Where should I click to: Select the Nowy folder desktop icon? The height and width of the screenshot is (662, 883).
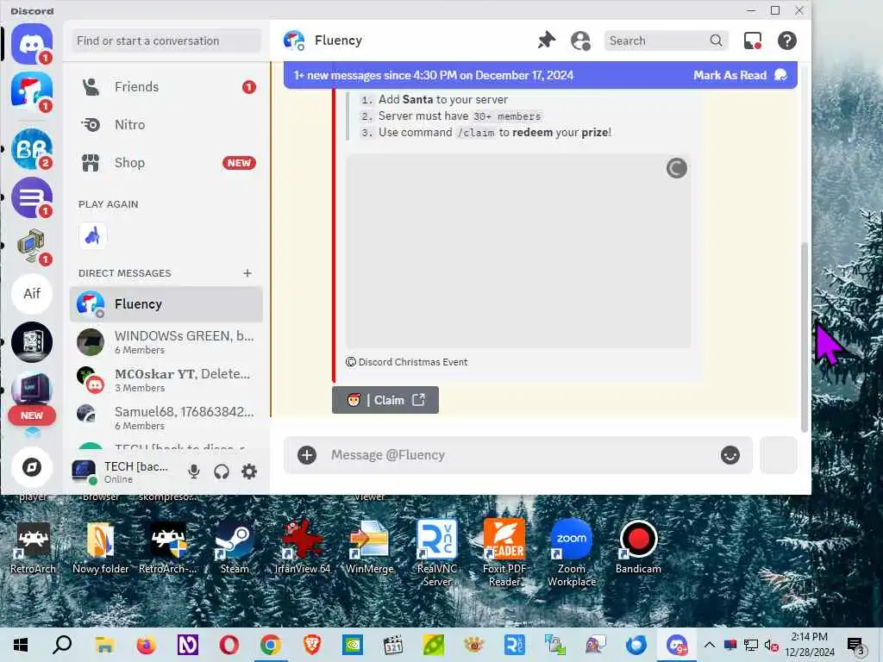[100, 547]
